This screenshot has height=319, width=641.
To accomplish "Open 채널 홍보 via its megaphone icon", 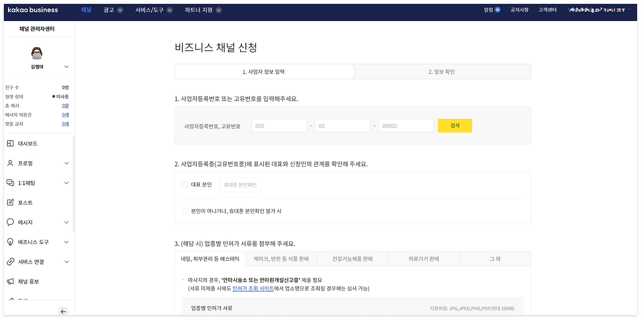I will (x=11, y=281).
